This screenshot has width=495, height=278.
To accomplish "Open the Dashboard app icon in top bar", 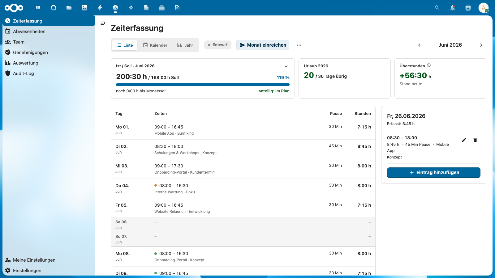I will point(38,8).
